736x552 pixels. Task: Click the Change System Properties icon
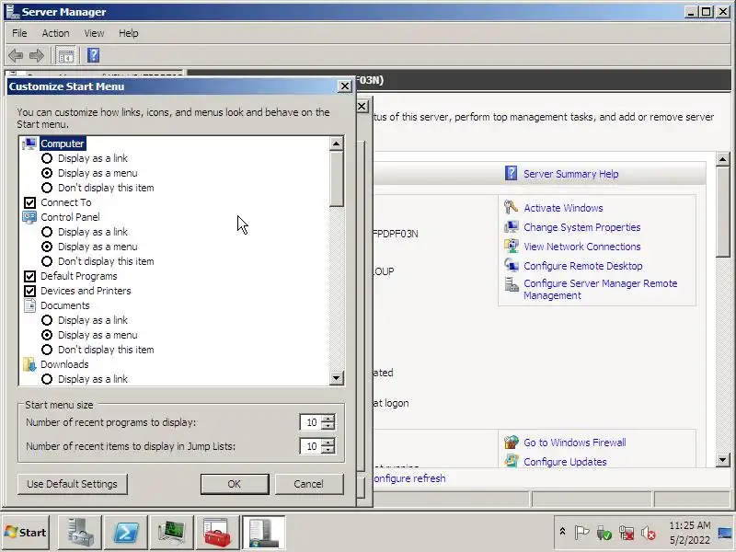click(x=512, y=226)
